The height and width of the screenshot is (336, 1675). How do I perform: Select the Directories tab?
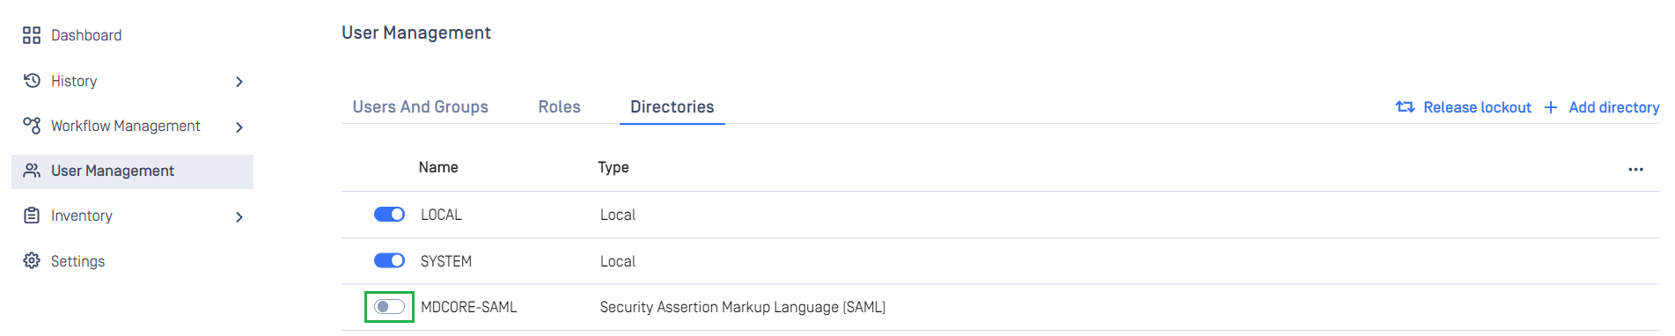pyautogui.click(x=672, y=107)
